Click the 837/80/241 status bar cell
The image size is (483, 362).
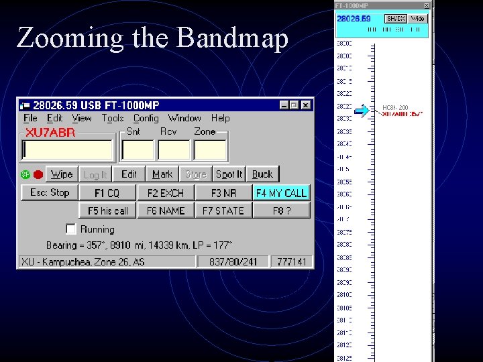click(x=233, y=262)
